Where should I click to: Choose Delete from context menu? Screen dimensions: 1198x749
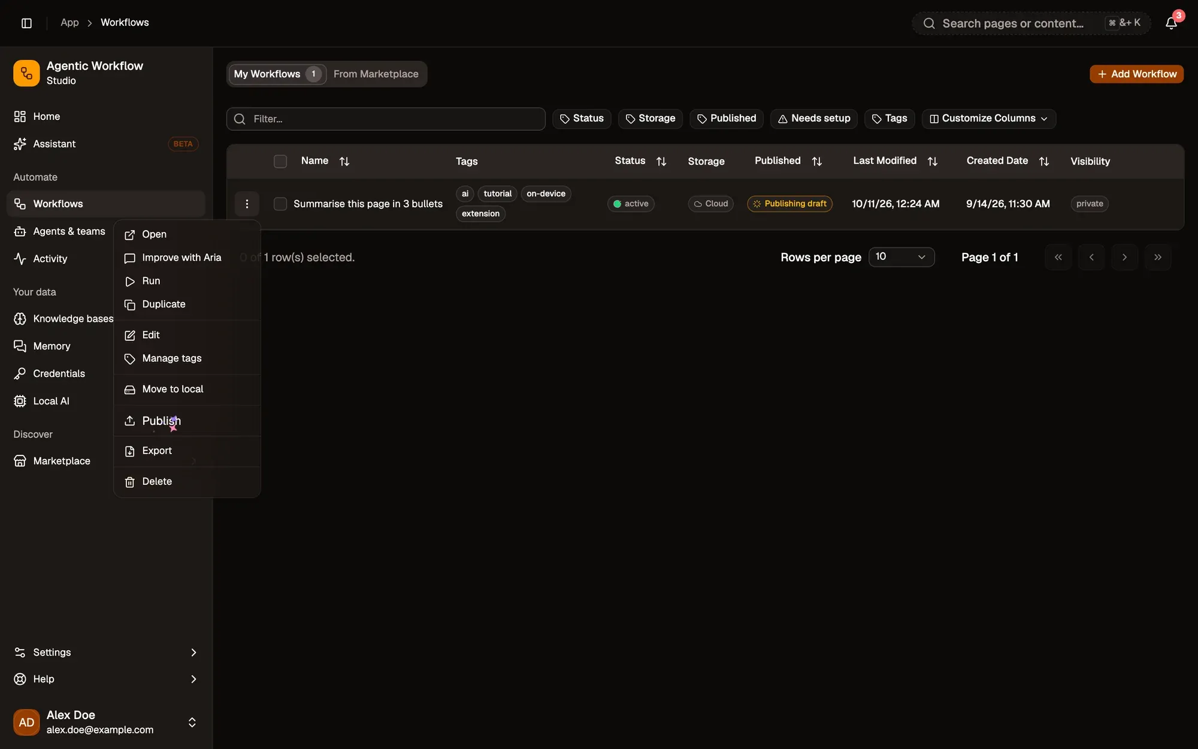pyautogui.click(x=187, y=482)
